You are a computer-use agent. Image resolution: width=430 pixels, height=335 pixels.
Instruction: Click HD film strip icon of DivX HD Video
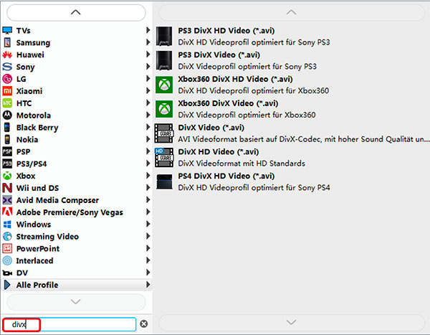click(163, 157)
